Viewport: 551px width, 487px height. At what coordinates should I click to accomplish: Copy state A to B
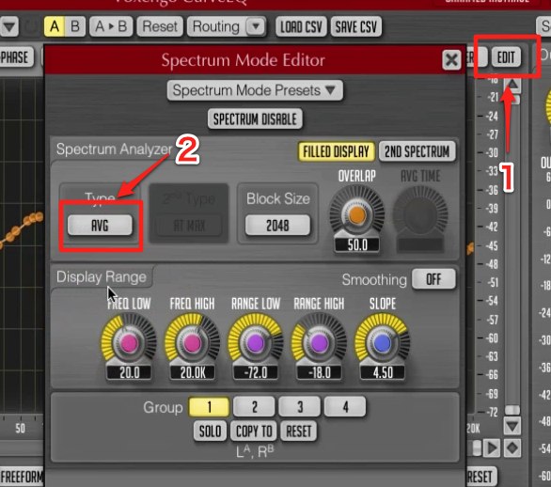coord(111,26)
